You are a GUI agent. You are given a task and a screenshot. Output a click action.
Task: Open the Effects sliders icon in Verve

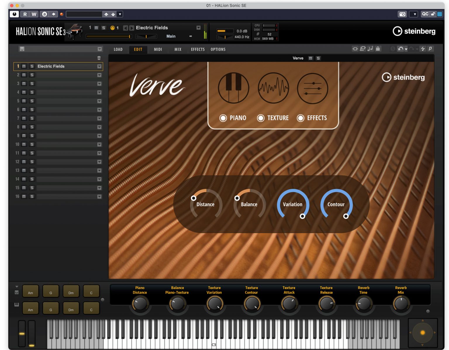(312, 88)
